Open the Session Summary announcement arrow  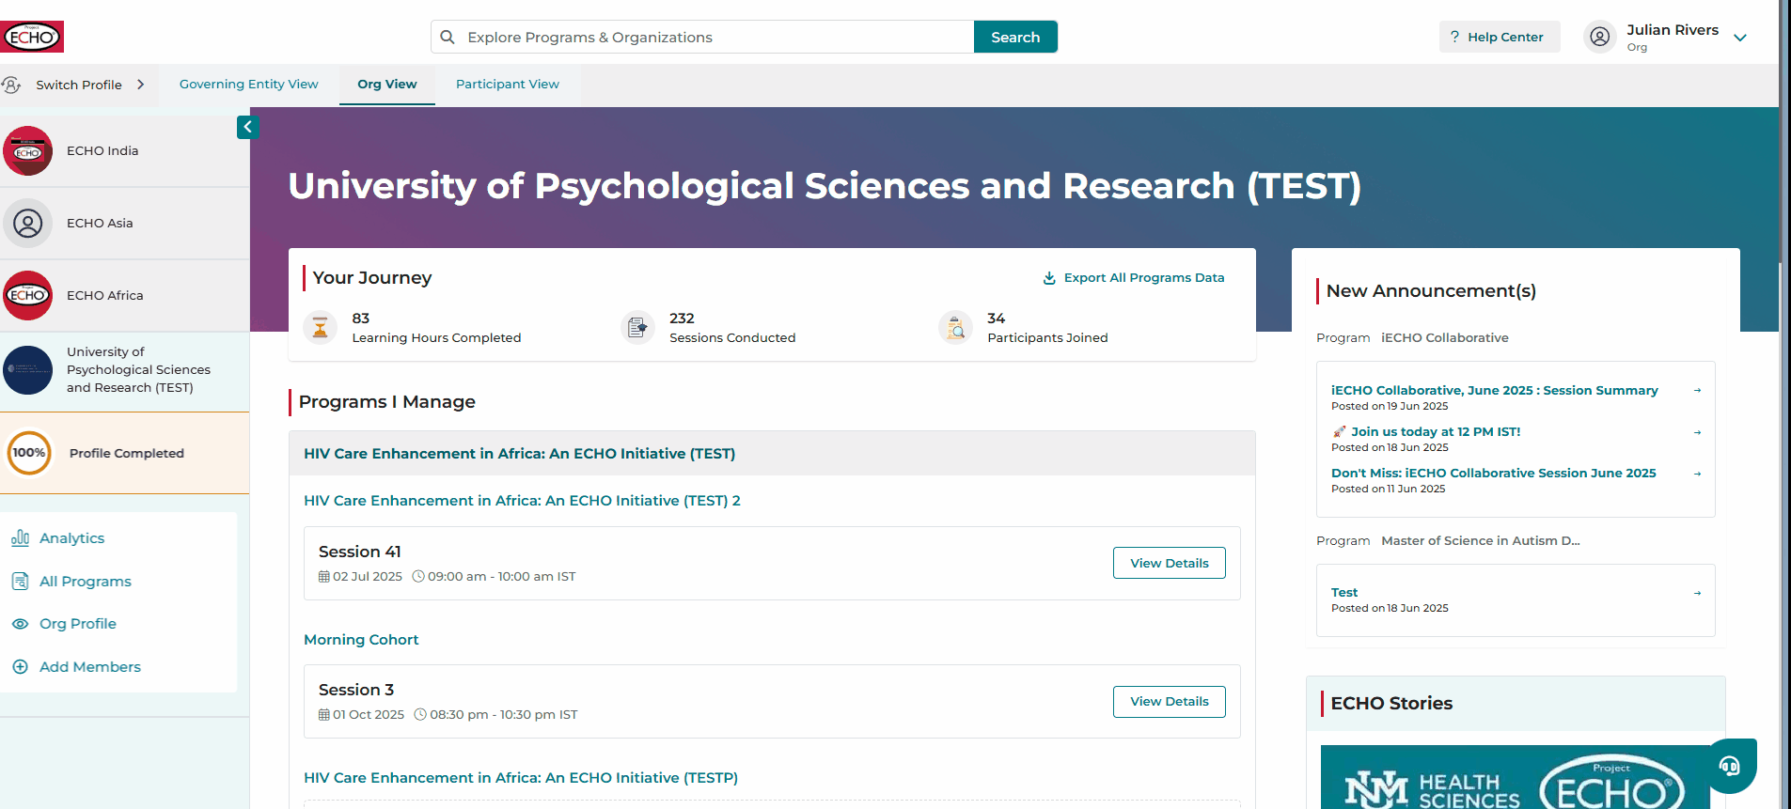point(1697,391)
